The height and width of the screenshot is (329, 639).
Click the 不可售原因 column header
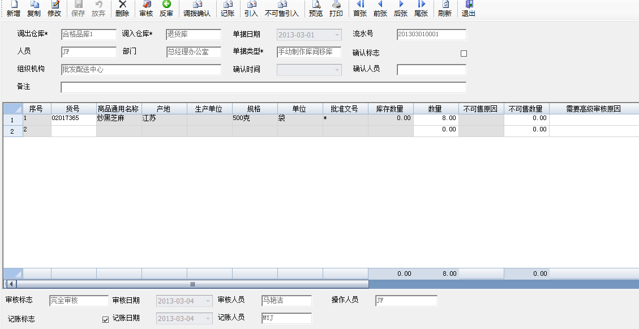point(481,109)
